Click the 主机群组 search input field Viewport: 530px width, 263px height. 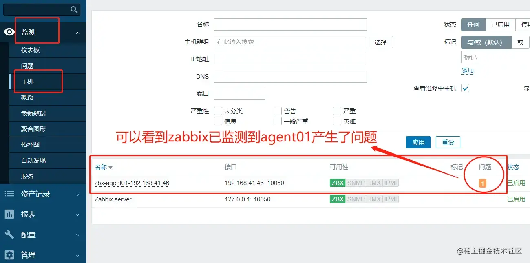(x=290, y=42)
